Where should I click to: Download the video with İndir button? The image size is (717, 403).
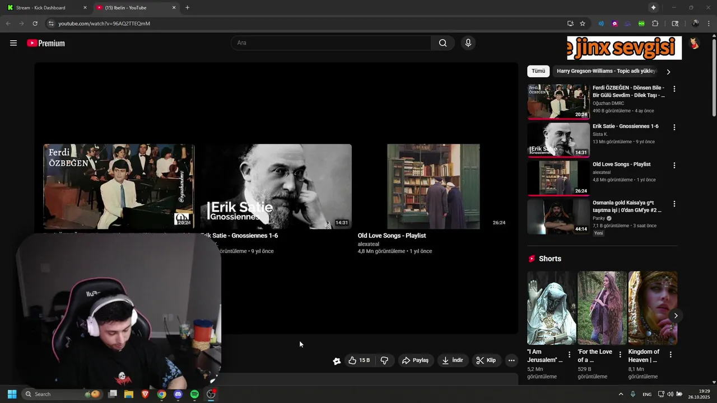point(453,360)
